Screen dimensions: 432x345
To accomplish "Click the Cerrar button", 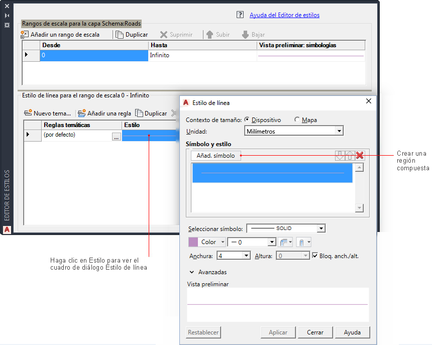I will click(315, 332).
